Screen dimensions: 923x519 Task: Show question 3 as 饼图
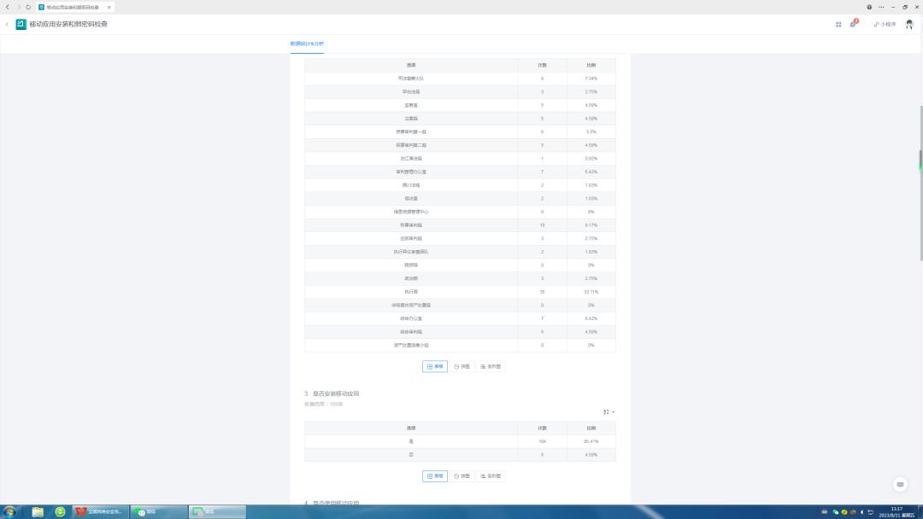coord(461,476)
